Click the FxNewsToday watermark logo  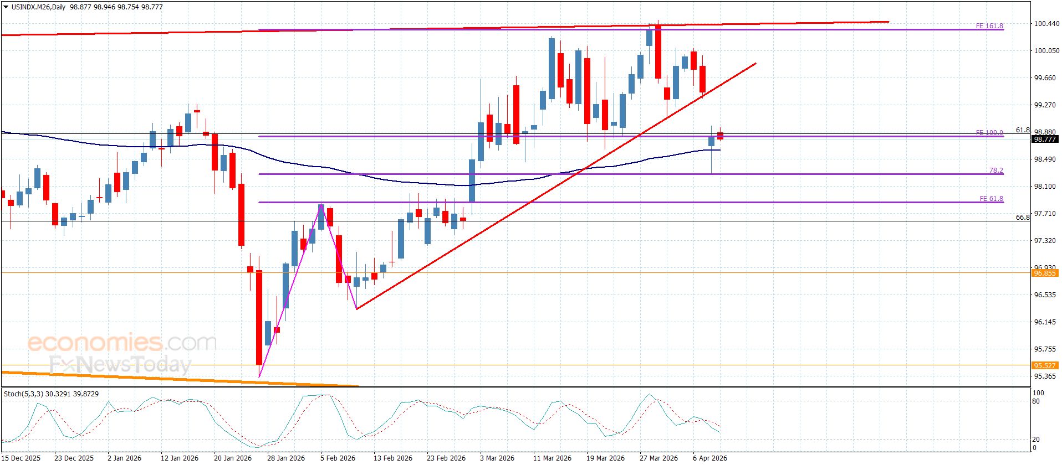(120, 365)
